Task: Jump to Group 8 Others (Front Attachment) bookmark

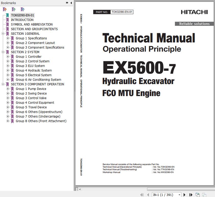Action: (x=41, y=121)
